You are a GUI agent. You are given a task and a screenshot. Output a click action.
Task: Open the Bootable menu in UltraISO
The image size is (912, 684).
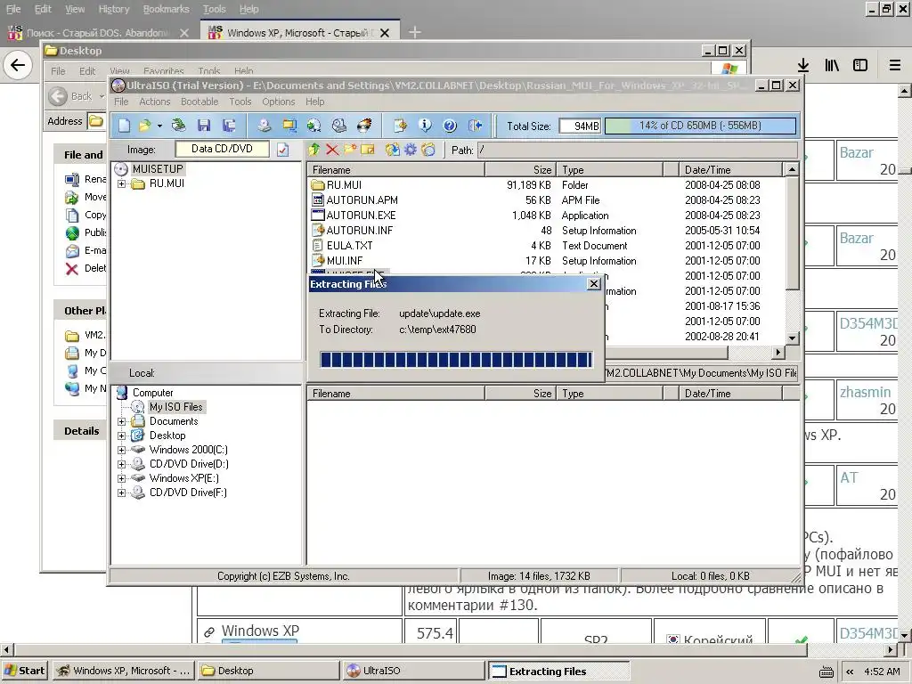pos(199,102)
